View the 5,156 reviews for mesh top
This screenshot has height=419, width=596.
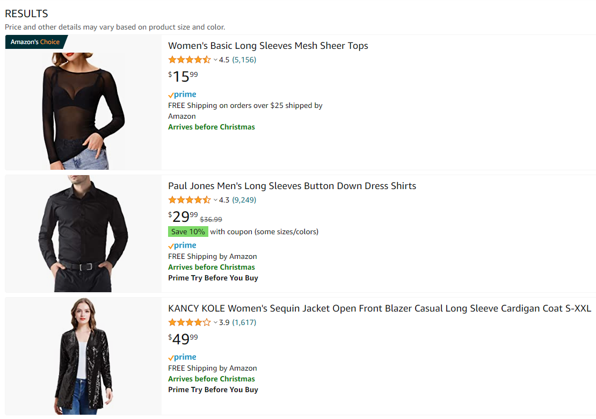[244, 60]
